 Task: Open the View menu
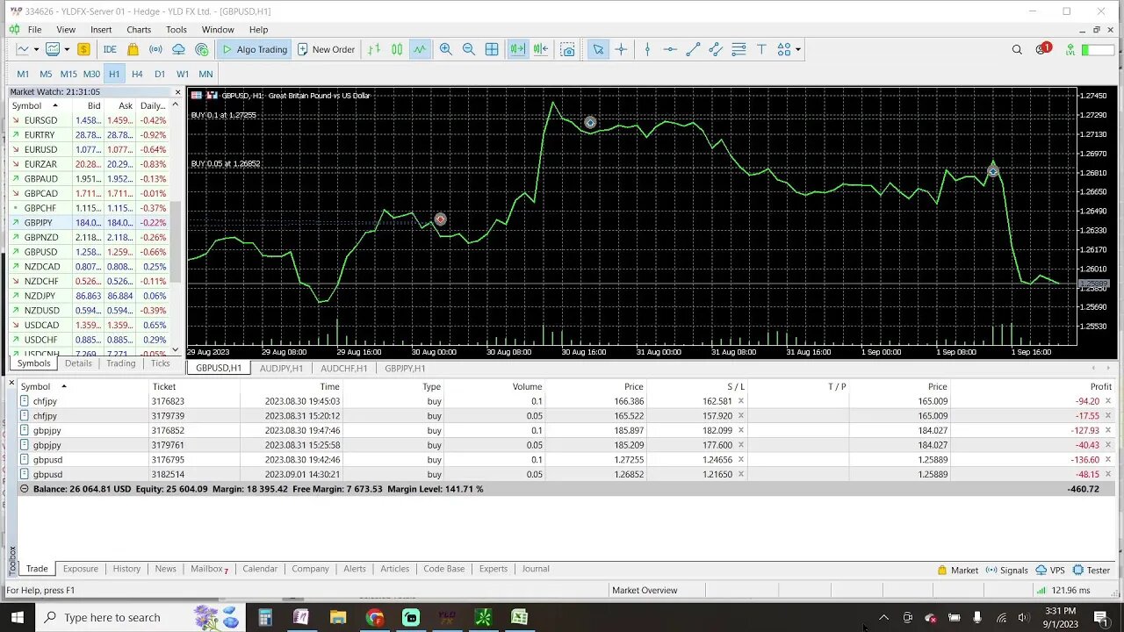(66, 30)
